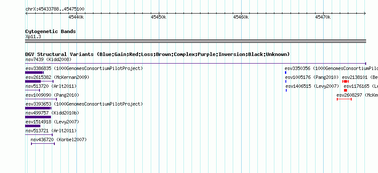
Task: Open variant nsv513721 (Arlt2011) label
Action: [x=51, y=131]
